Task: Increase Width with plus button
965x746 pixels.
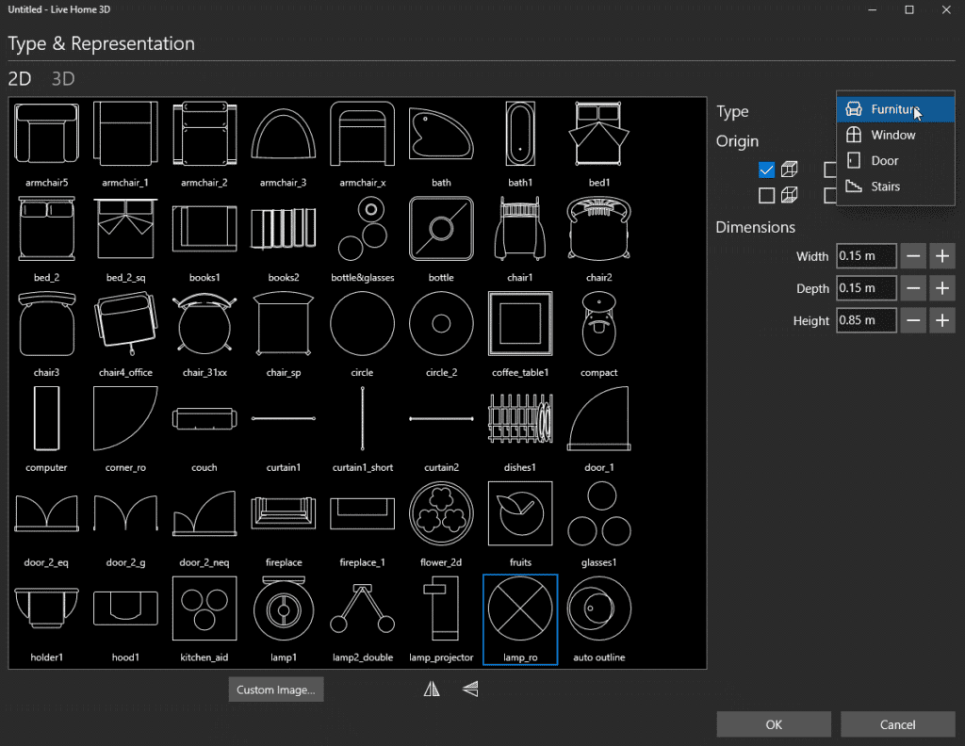Action: click(942, 256)
